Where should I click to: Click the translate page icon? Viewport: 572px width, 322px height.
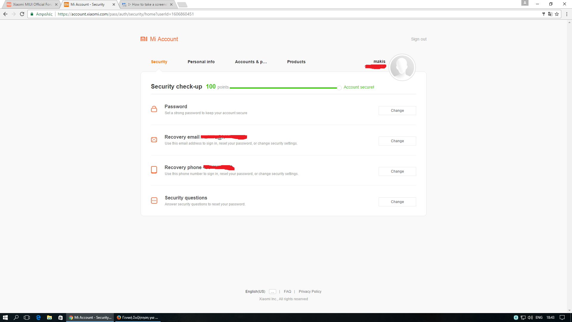coord(550,14)
